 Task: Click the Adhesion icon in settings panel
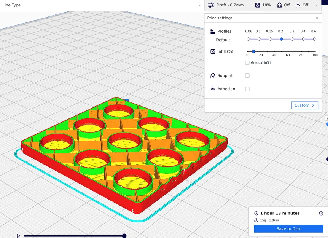click(x=213, y=89)
